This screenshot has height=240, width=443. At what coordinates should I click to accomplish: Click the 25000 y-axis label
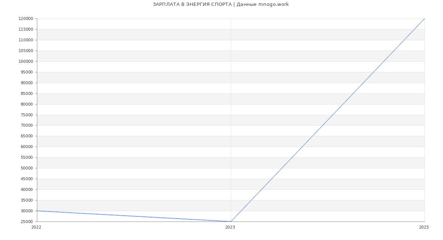tap(27, 222)
